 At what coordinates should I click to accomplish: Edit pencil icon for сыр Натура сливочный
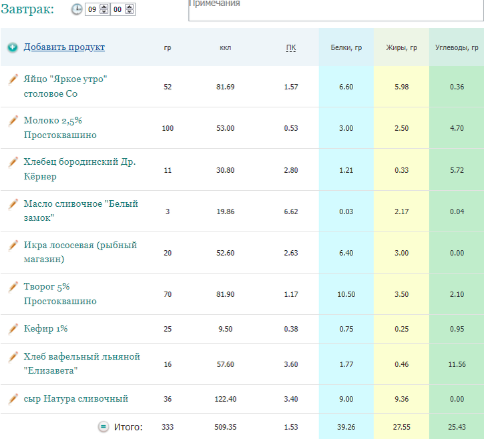[x=13, y=398]
